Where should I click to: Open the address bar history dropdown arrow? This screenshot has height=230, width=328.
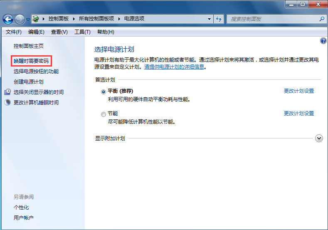coord(210,19)
